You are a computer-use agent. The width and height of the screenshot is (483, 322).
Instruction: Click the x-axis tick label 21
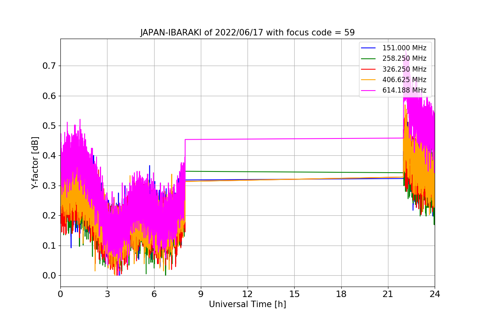[x=388, y=294]
